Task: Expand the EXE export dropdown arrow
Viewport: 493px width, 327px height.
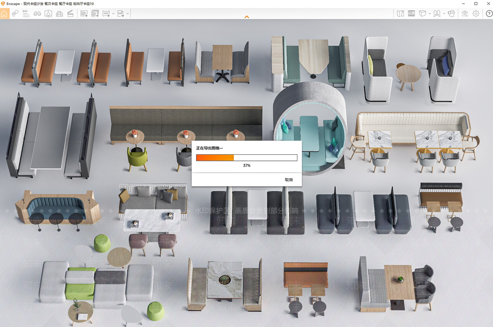Action: tap(128, 14)
